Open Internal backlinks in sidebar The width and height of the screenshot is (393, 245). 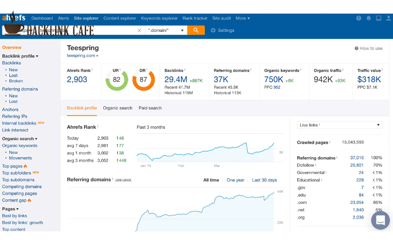point(19,123)
